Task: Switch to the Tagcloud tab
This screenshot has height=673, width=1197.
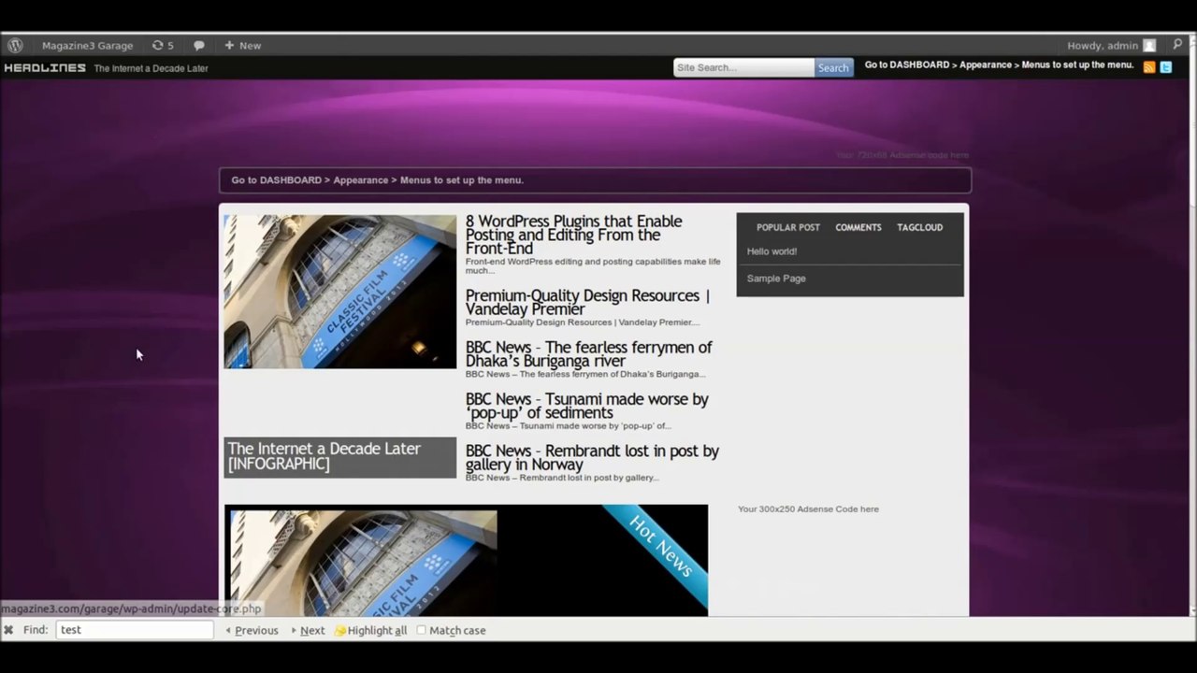Action: coord(919,227)
